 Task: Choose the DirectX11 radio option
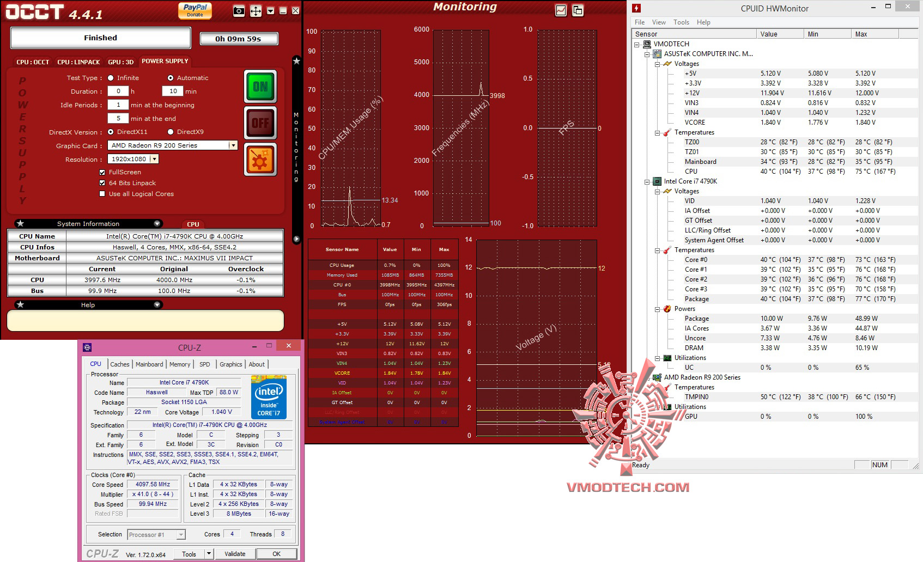coord(111,132)
